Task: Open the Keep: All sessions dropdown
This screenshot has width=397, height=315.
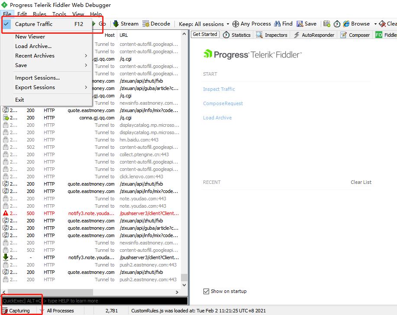Action: coord(204,24)
